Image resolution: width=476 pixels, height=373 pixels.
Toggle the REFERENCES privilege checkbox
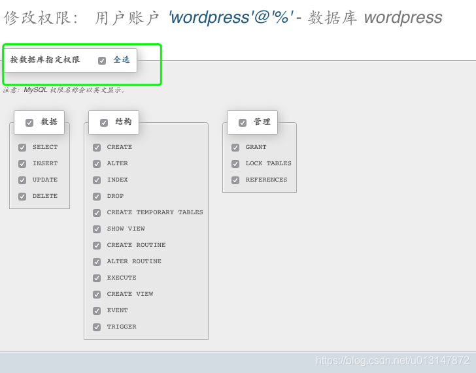[x=235, y=180]
